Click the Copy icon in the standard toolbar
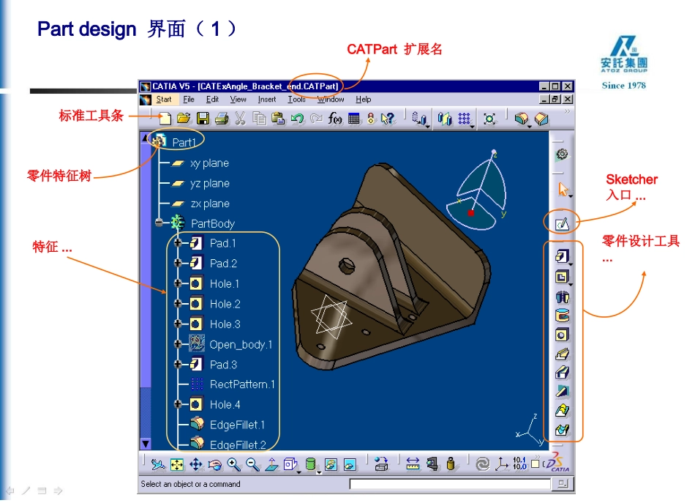Image resolution: width=695 pixels, height=503 pixels. click(x=259, y=119)
